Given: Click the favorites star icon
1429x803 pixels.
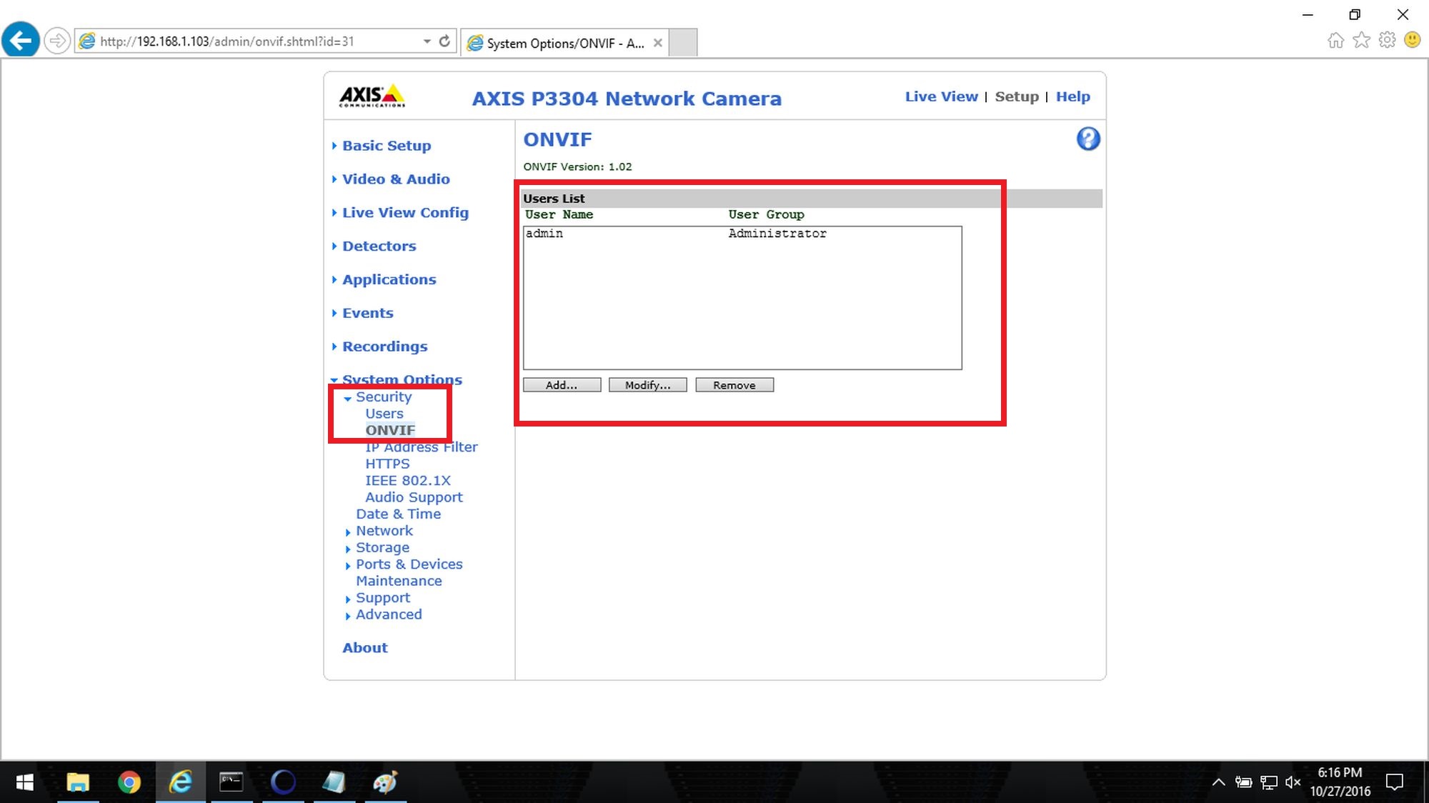Looking at the screenshot, I should tap(1361, 41).
